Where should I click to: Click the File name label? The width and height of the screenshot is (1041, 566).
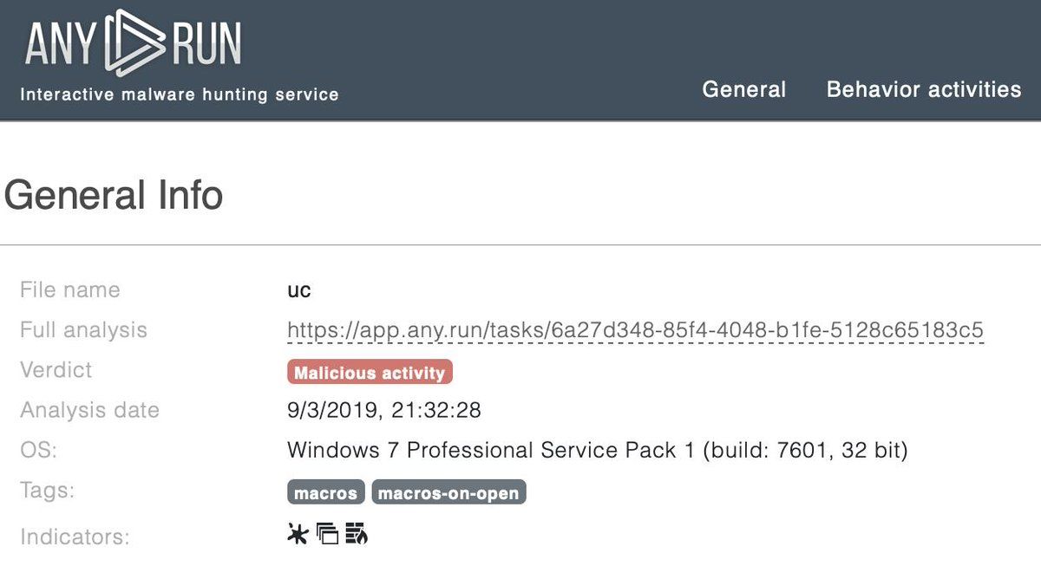coord(69,290)
